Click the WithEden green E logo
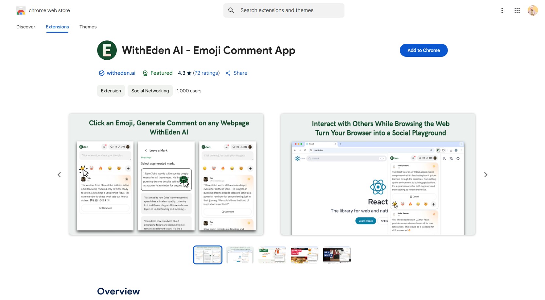The width and height of the screenshot is (545, 300). [x=107, y=50]
